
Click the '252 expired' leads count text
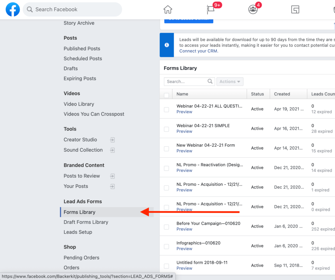323,229
